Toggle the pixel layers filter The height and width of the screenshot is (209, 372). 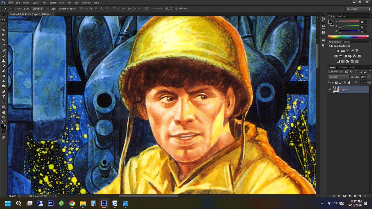pos(347,72)
